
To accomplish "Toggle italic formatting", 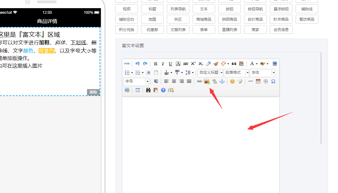I will [163, 64].
